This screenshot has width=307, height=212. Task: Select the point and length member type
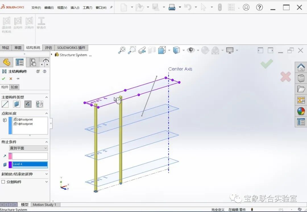pyautogui.click(x=28, y=104)
